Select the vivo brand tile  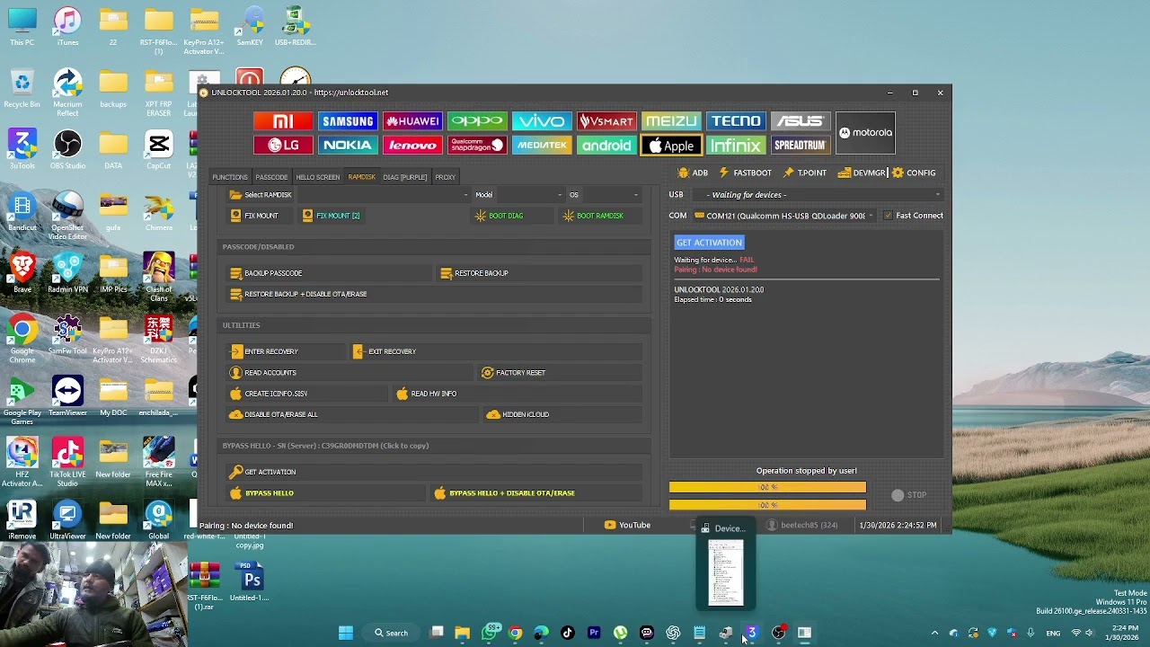pyautogui.click(x=542, y=121)
